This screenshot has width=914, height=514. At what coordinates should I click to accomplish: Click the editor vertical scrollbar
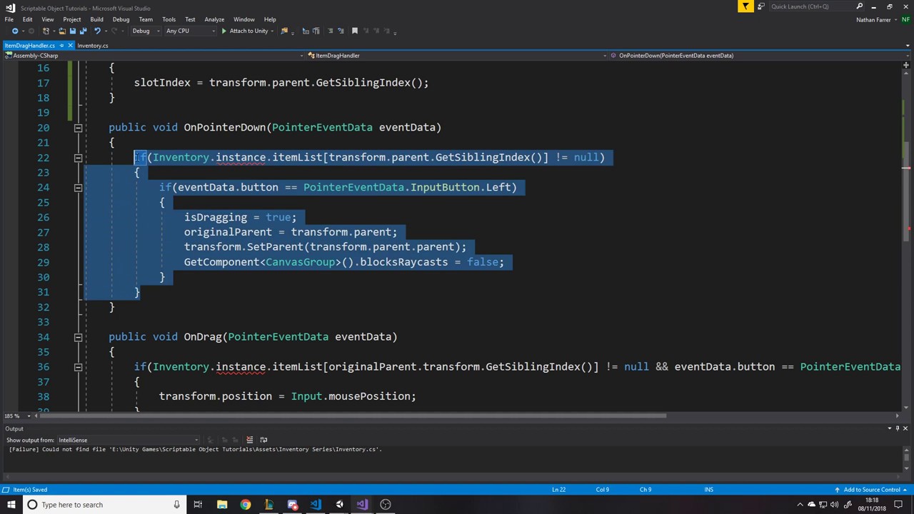[905, 239]
